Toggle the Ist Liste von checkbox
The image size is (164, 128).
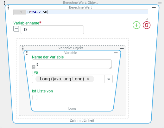35,98
